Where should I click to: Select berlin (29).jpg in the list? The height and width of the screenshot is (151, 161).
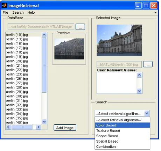pyautogui.click(x=23, y=92)
